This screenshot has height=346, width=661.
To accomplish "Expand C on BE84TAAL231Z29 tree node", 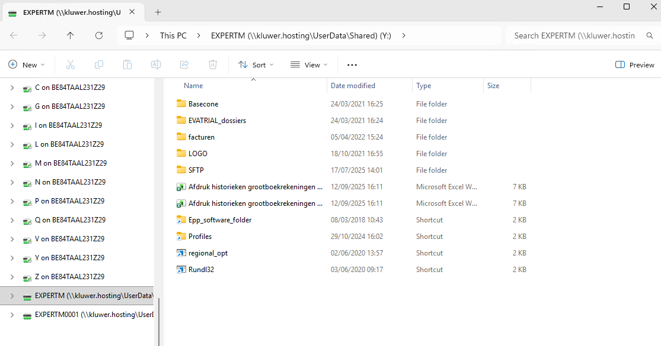I will tap(12, 88).
